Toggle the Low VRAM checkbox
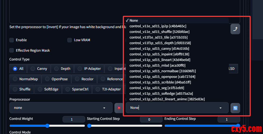This screenshot has width=263, height=134. tap(70, 40)
